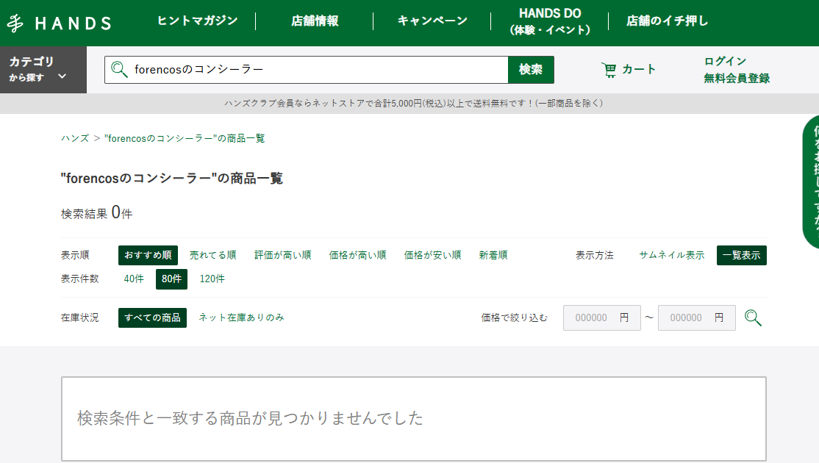Image resolution: width=819 pixels, height=463 pixels.
Task: Click the price filter magnifier icon
Action: (x=753, y=317)
